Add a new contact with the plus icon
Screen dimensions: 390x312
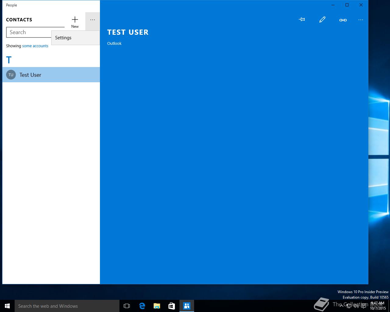[75, 21]
